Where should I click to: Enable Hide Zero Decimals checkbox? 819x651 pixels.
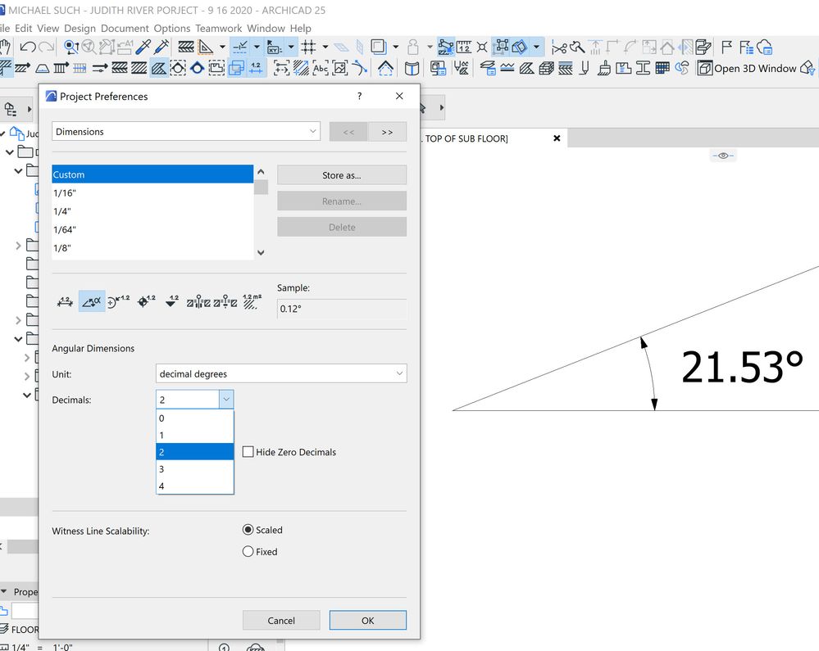click(248, 452)
